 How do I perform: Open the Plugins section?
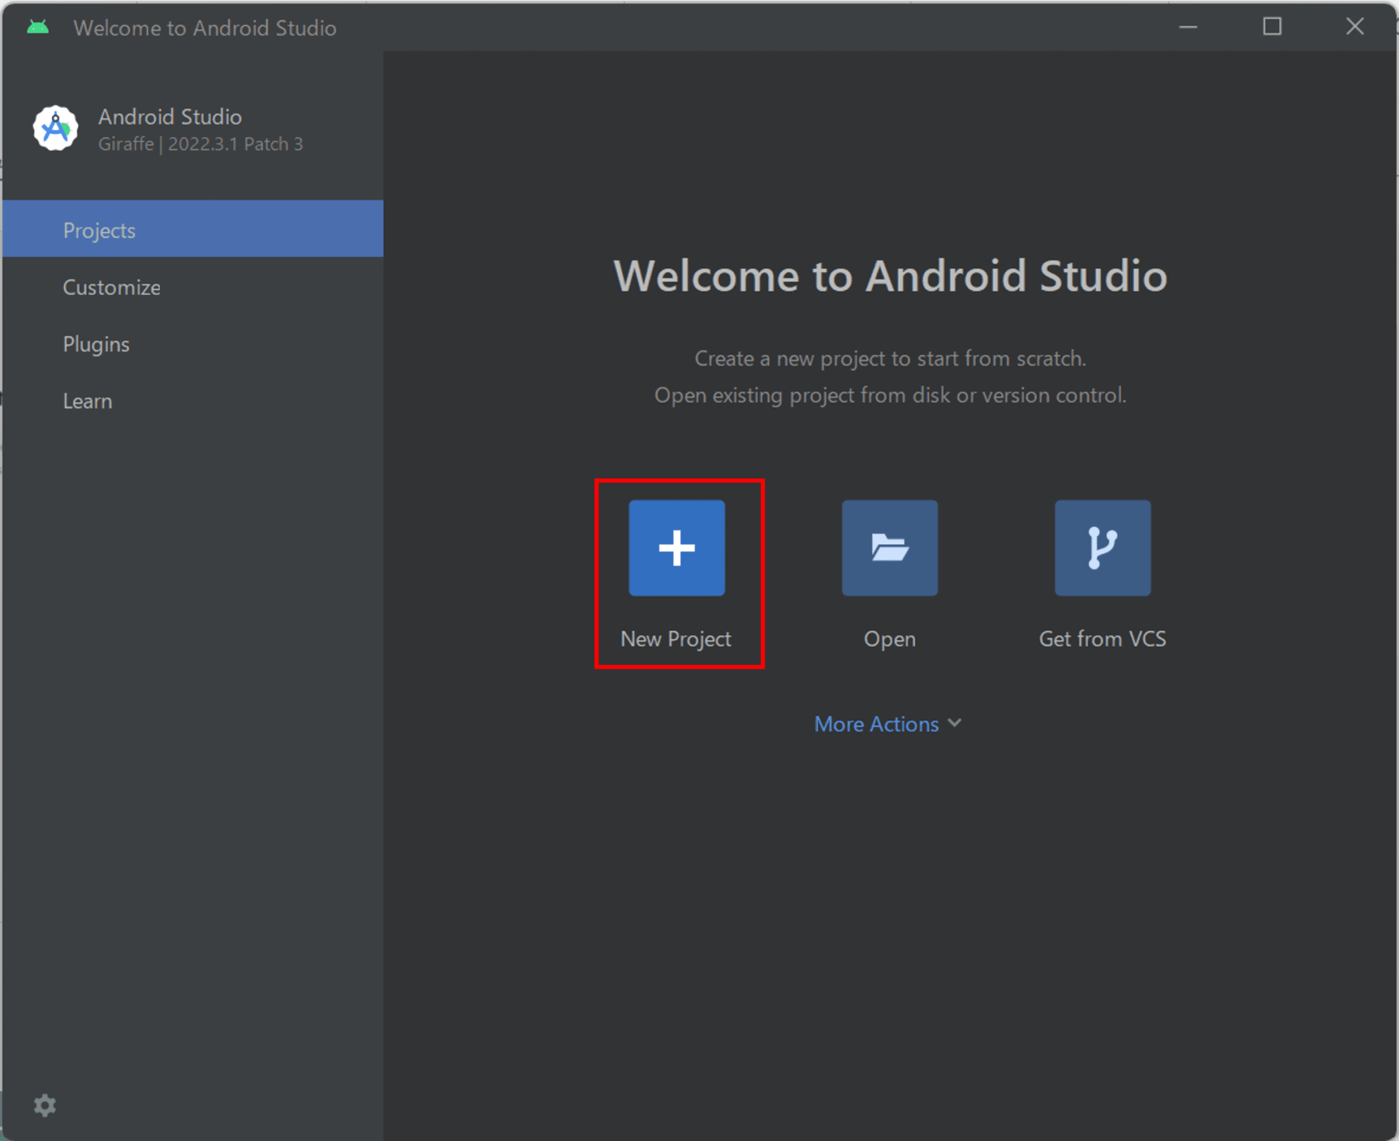coord(96,344)
